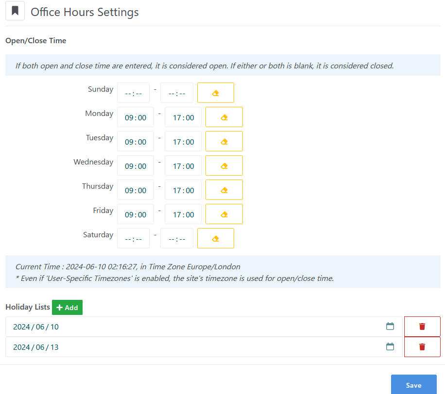The width and height of the screenshot is (445, 394).
Task: Clear Thursday's time entries
Action: 223,189
